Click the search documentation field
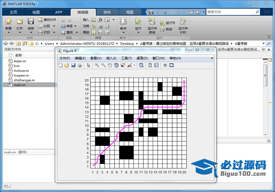 (230, 12)
